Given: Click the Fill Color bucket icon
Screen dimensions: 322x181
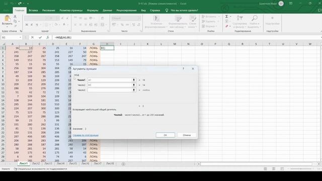Looking at the screenshot, I should tap(56, 25).
